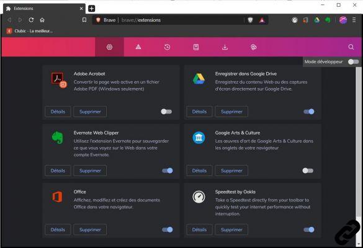The width and height of the screenshot is (363, 248).
Task: Go forward to next page
Action: pos(20,20)
